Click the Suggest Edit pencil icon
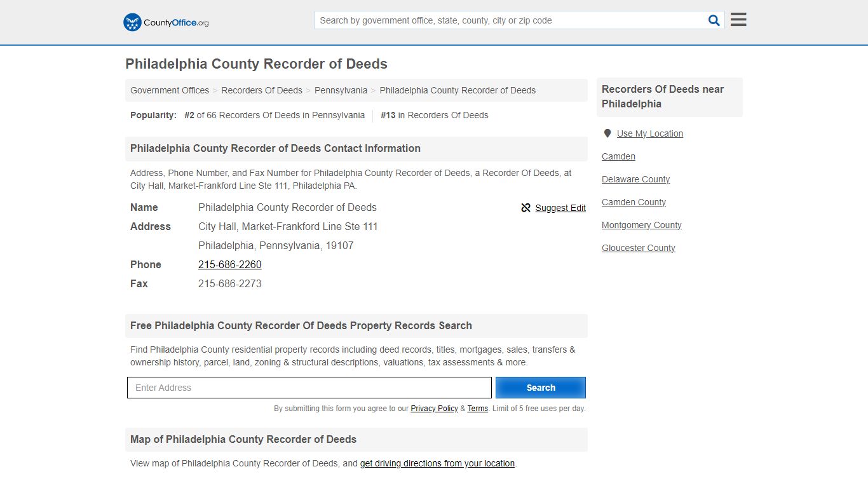This screenshot has height=488, width=868. (x=526, y=208)
